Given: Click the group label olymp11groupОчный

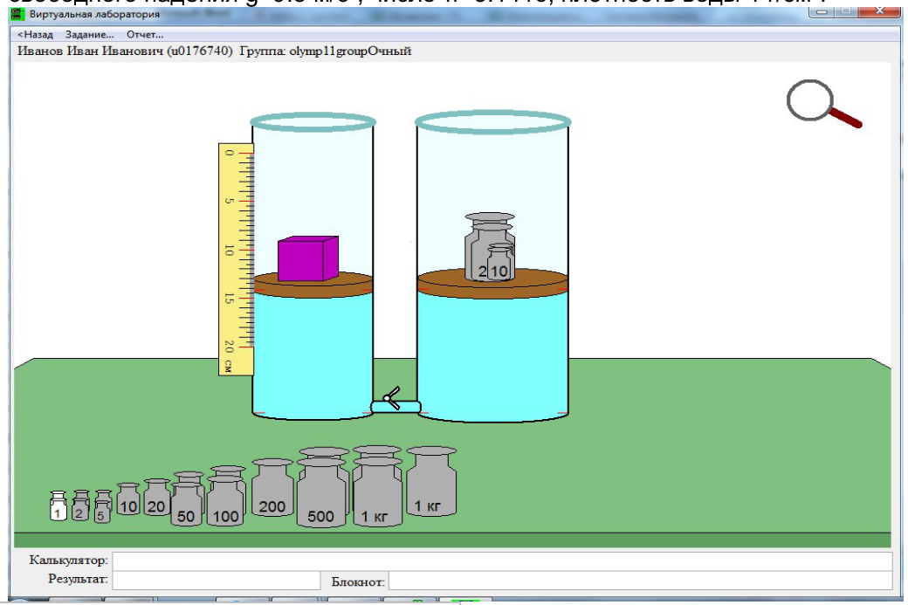Looking at the screenshot, I should tap(350, 51).
